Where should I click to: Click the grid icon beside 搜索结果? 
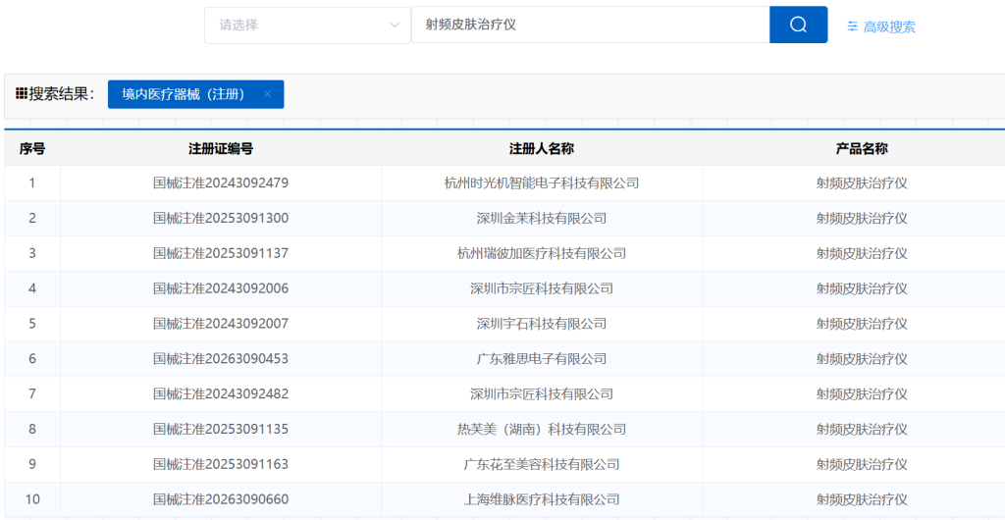pyautogui.click(x=21, y=94)
